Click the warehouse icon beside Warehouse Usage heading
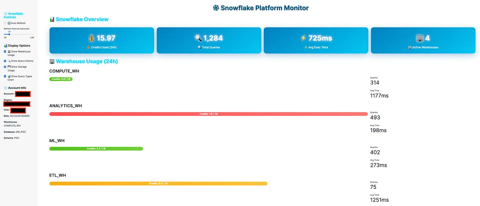Image resolution: width=480 pixels, height=206 pixels. [x=52, y=61]
